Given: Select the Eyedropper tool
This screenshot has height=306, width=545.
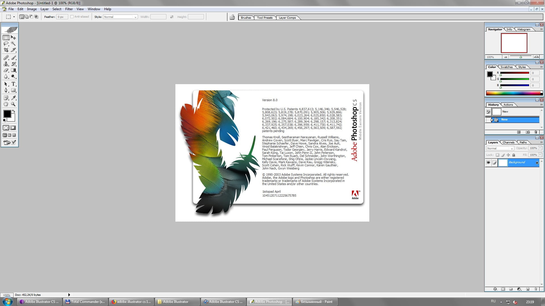Looking at the screenshot, I should [x=13, y=98].
